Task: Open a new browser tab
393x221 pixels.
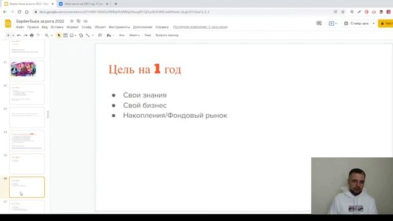Action: coord(116,4)
